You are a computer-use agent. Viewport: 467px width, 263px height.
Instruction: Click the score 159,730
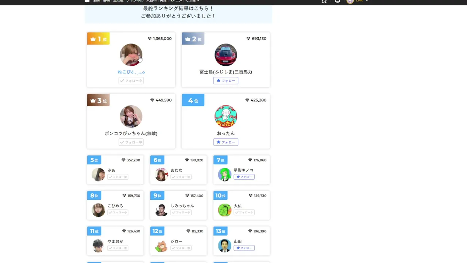134,196
